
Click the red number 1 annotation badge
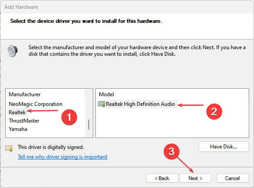pos(69,117)
